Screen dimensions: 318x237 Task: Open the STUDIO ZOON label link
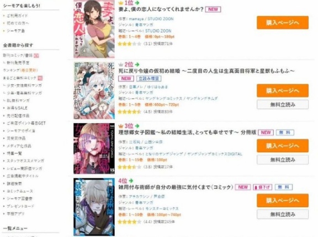pyautogui.click(x=158, y=31)
